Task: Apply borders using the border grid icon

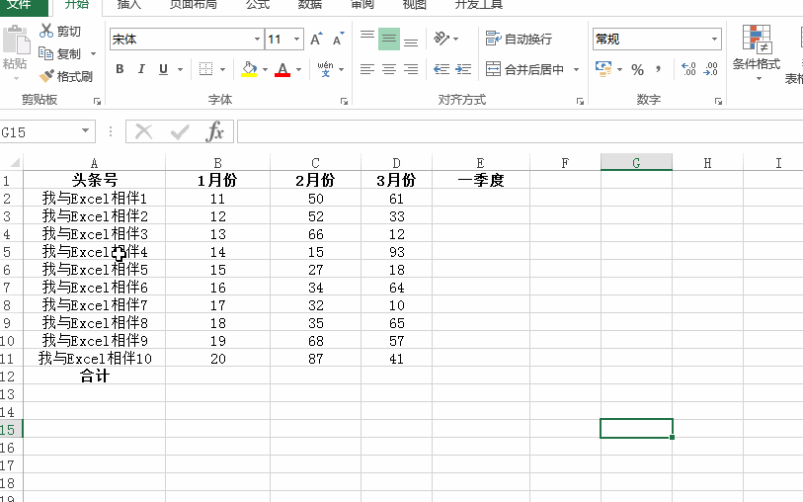Action: click(205, 68)
